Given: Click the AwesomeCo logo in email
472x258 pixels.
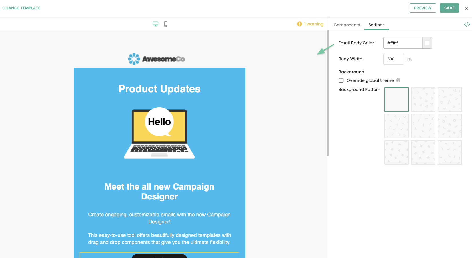Looking at the screenshot, I should pyautogui.click(x=156, y=59).
